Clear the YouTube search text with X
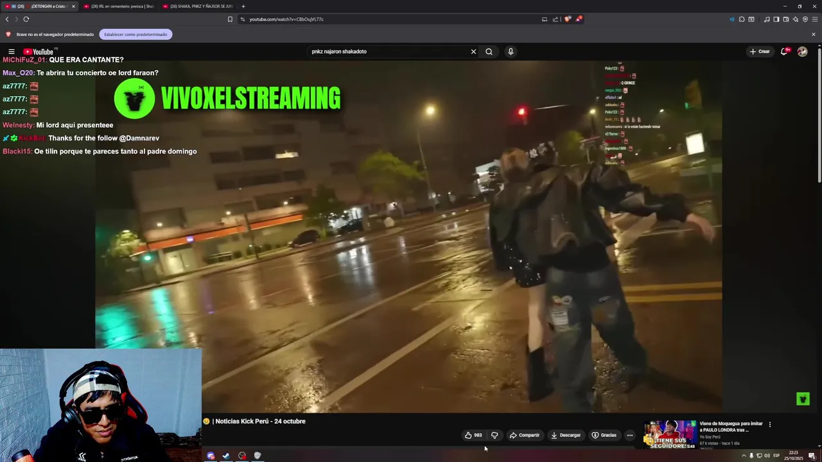 [x=473, y=51]
